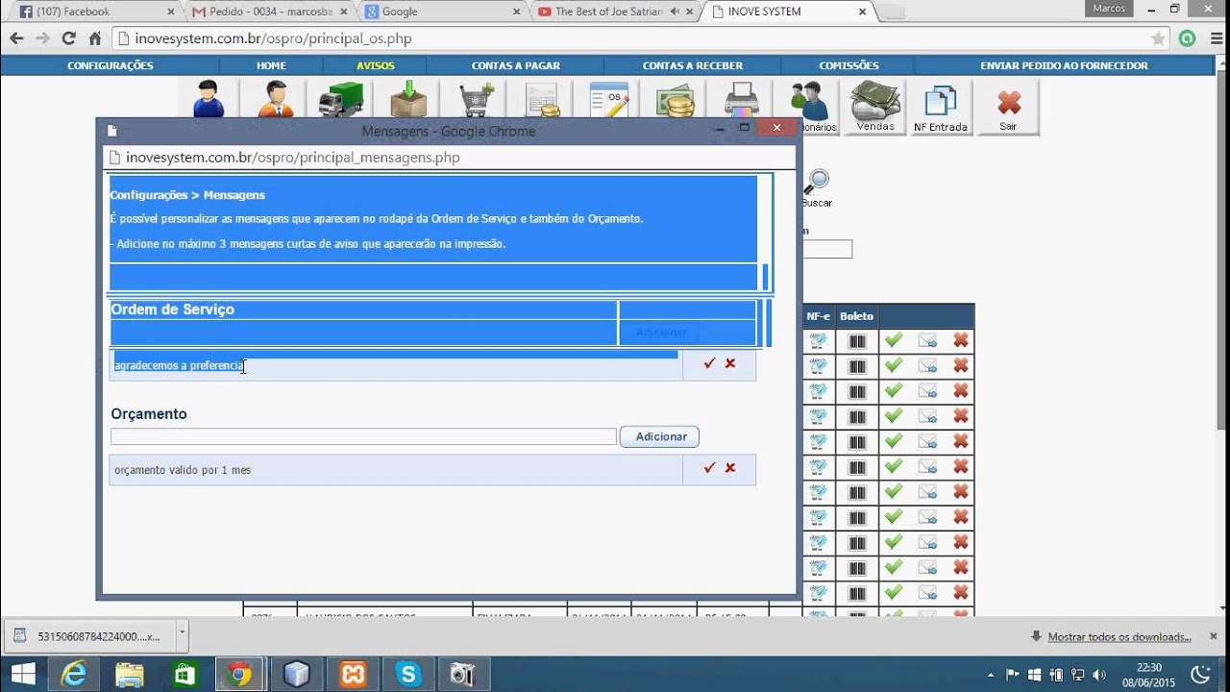Click 'agradecemos a preferencia' text row

tap(396, 365)
